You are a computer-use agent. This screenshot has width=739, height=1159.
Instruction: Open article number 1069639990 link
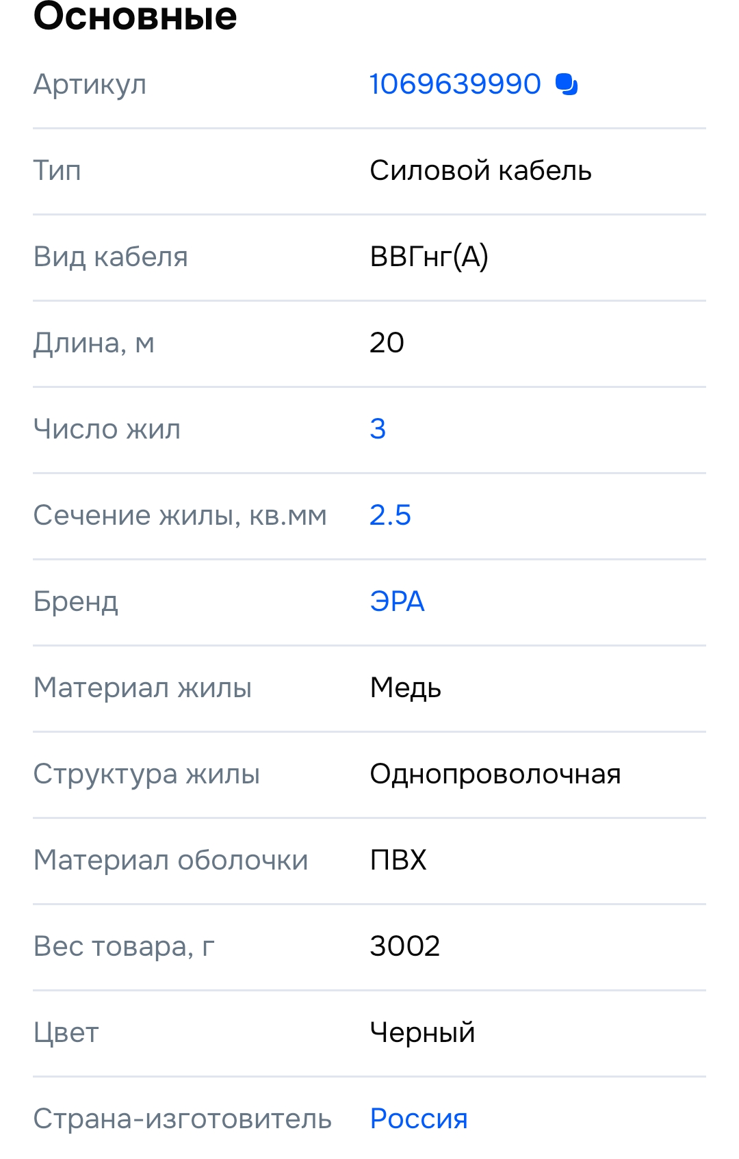click(x=455, y=84)
